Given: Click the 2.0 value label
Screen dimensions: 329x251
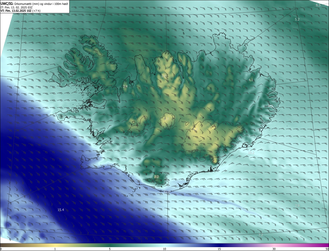Looking at the screenshot, I should (x=164, y=76).
